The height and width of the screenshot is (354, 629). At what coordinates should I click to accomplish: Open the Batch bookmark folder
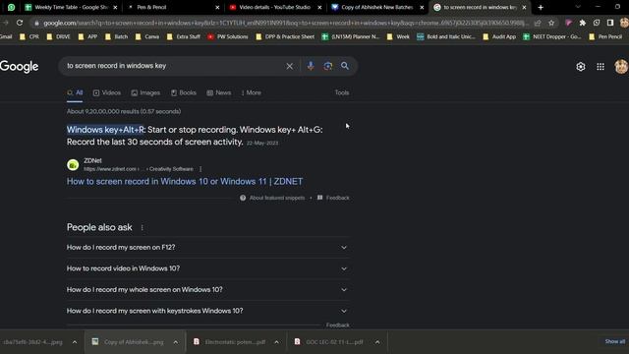tap(116, 36)
